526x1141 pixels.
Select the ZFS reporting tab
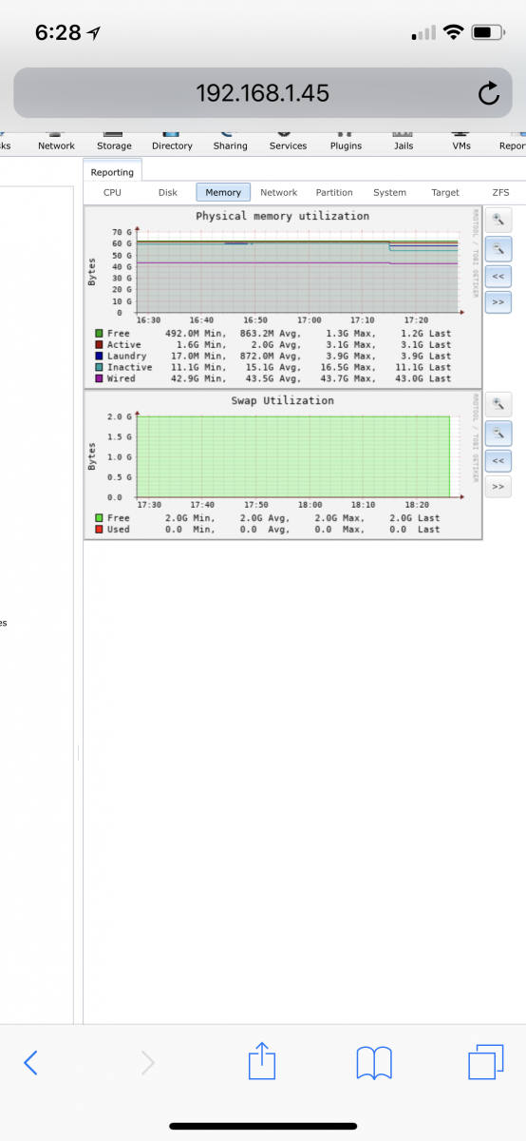click(500, 192)
